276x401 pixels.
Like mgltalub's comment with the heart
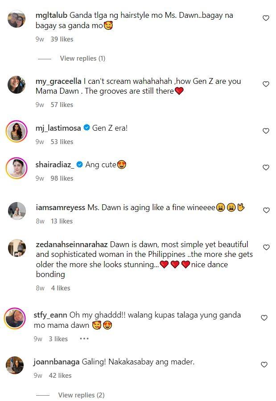(266, 18)
